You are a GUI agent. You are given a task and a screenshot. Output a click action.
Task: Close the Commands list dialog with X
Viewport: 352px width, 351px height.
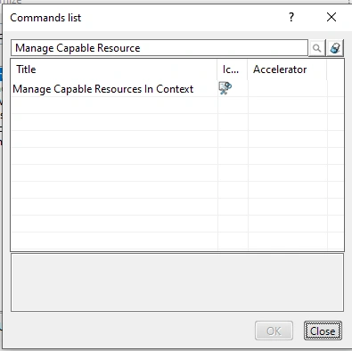point(332,17)
